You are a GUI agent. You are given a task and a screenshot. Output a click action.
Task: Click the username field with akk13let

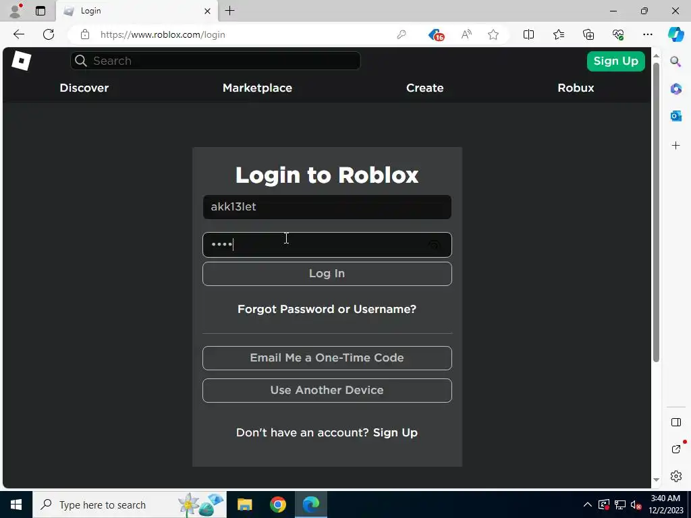[327, 207]
